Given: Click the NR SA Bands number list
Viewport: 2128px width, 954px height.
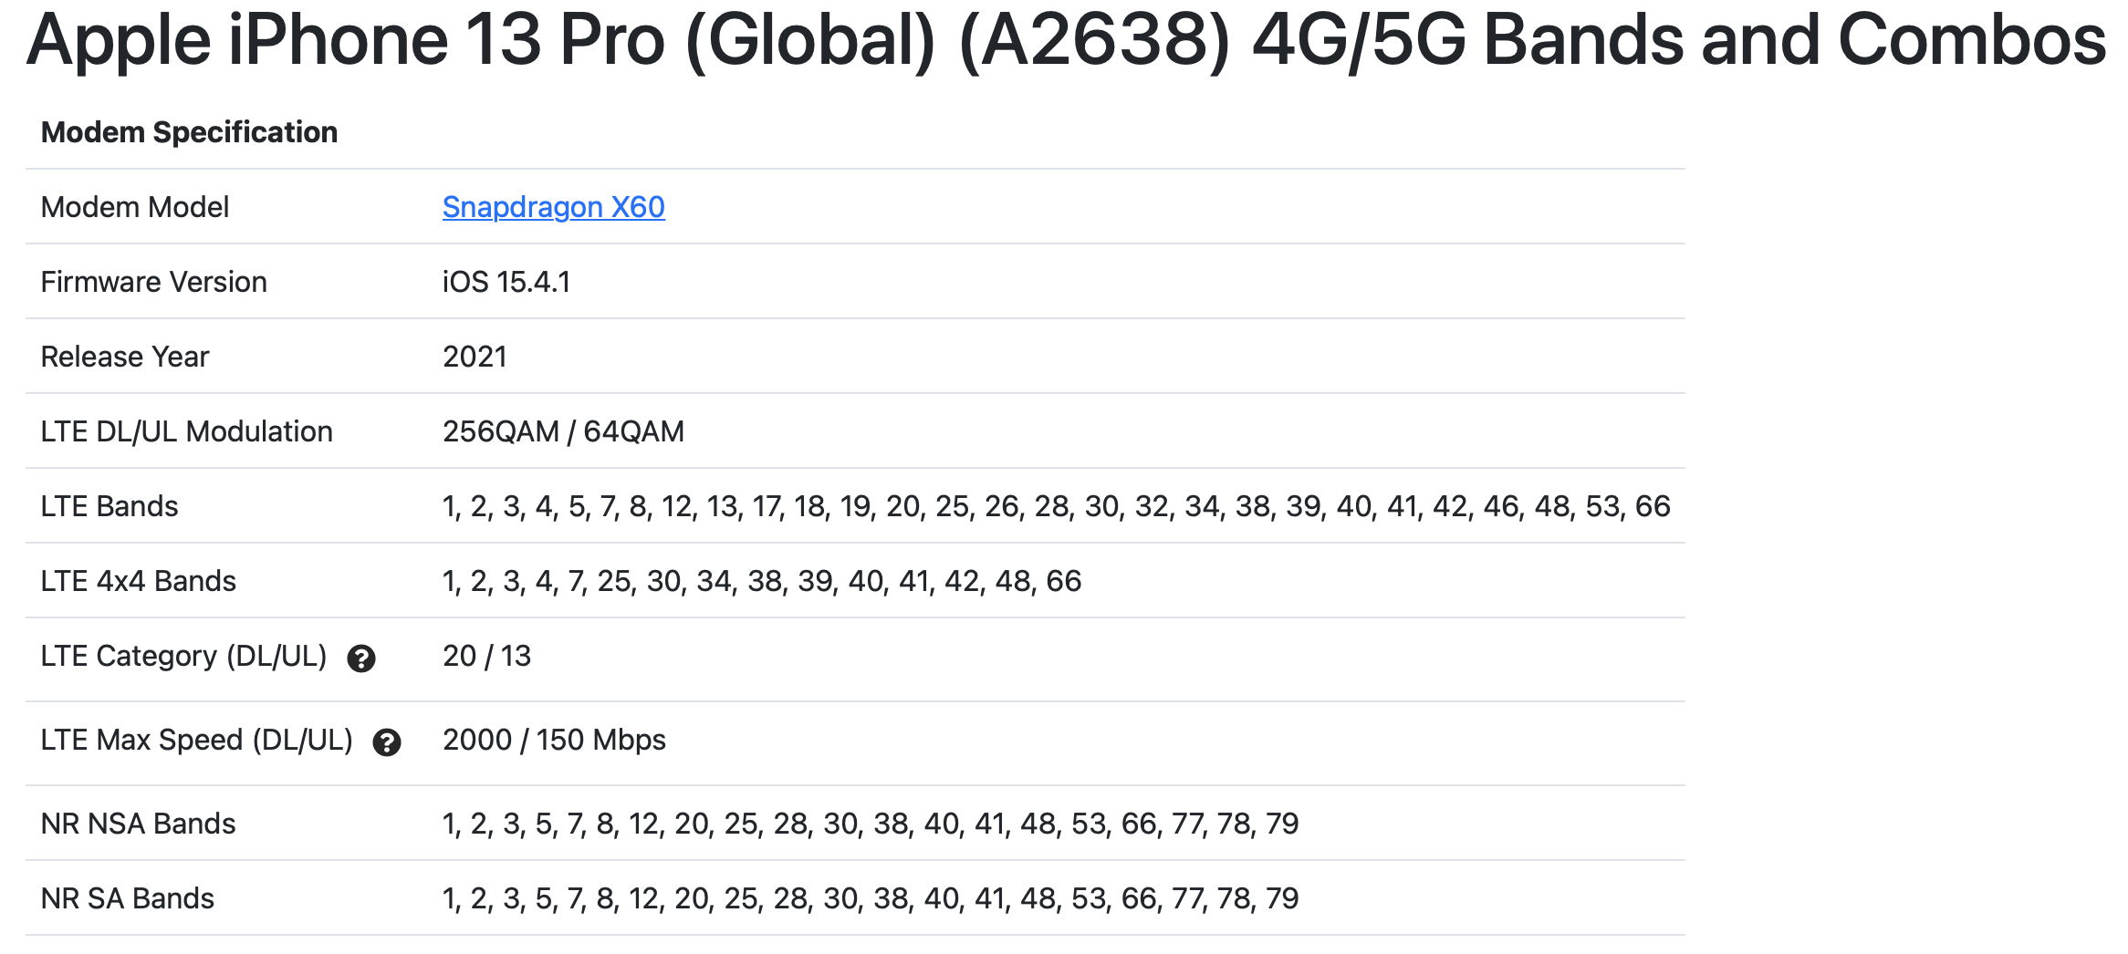Looking at the screenshot, I should (871, 898).
